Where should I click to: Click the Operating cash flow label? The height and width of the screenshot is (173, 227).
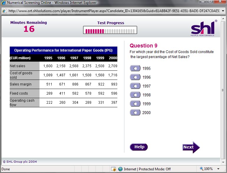pos(22,103)
